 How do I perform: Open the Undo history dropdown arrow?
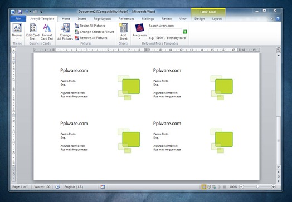pyautogui.click(x=30, y=12)
